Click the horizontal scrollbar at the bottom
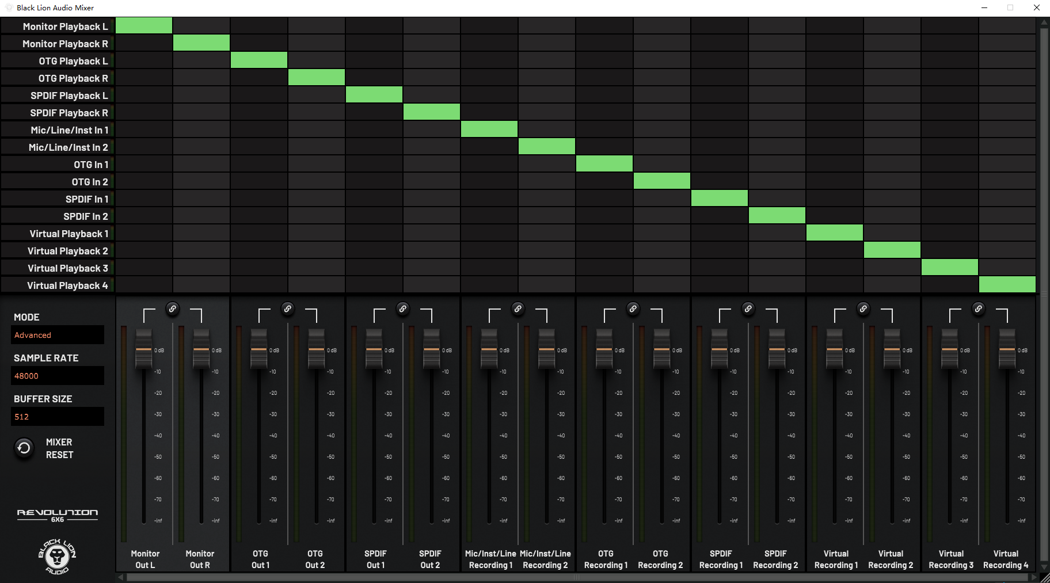 576,577
